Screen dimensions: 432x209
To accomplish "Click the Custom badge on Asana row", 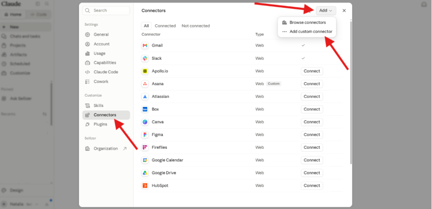I will click(274, 84).
